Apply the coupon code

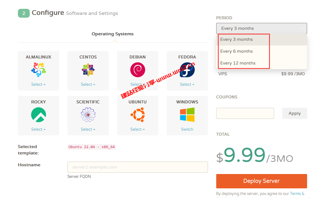click(x=294, y=113)
